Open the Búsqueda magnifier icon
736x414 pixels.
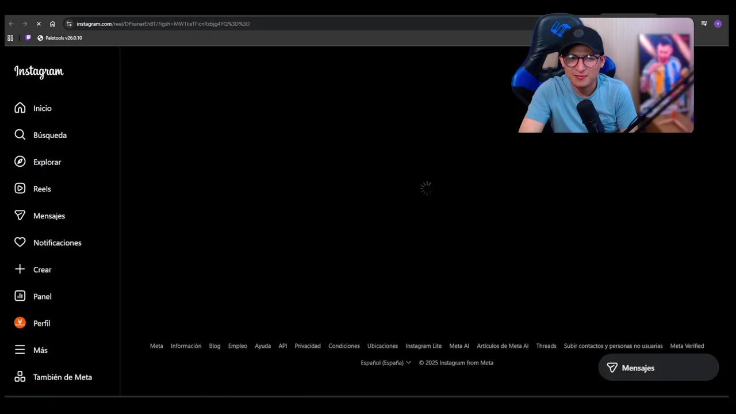20,135
